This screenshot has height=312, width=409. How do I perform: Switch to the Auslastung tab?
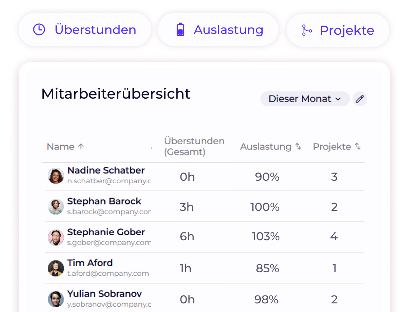coord(218,29)
